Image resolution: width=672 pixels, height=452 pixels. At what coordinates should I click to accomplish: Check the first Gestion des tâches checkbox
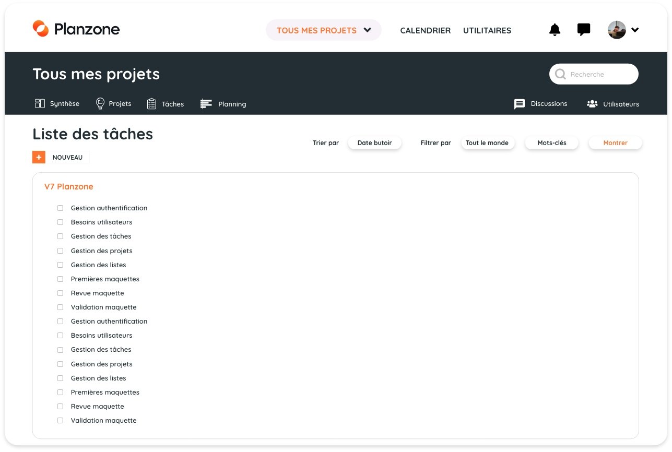pos(60,236)
